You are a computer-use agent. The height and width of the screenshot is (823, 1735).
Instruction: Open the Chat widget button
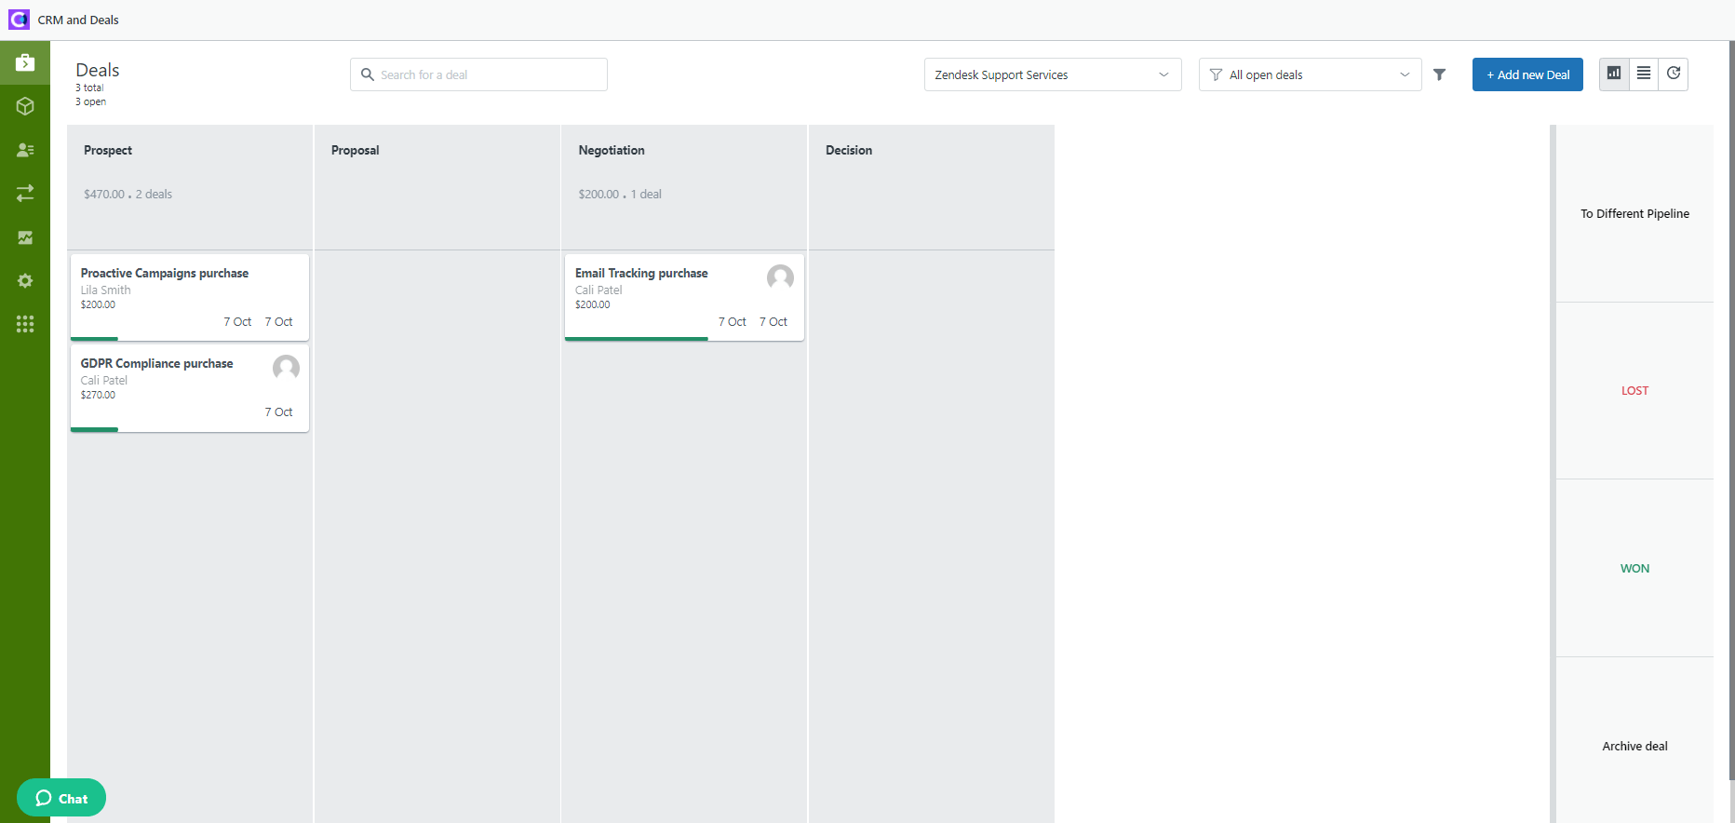pyautogui.click(x=61, y=798)
